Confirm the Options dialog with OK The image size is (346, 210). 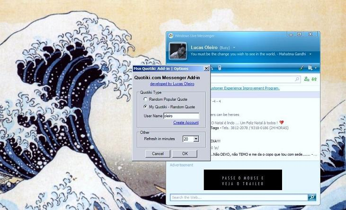coord(185,154)
